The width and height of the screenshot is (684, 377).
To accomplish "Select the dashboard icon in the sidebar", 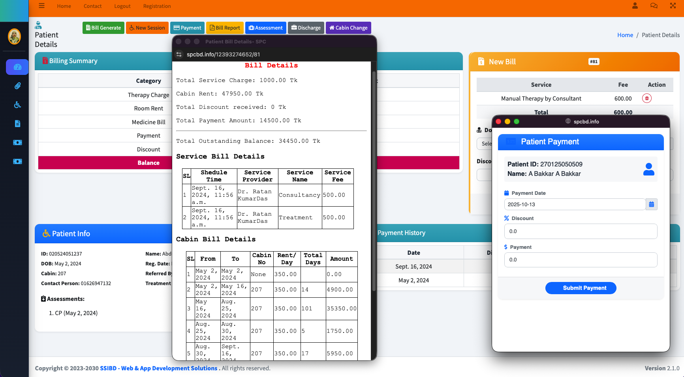I will coord(17,67).
